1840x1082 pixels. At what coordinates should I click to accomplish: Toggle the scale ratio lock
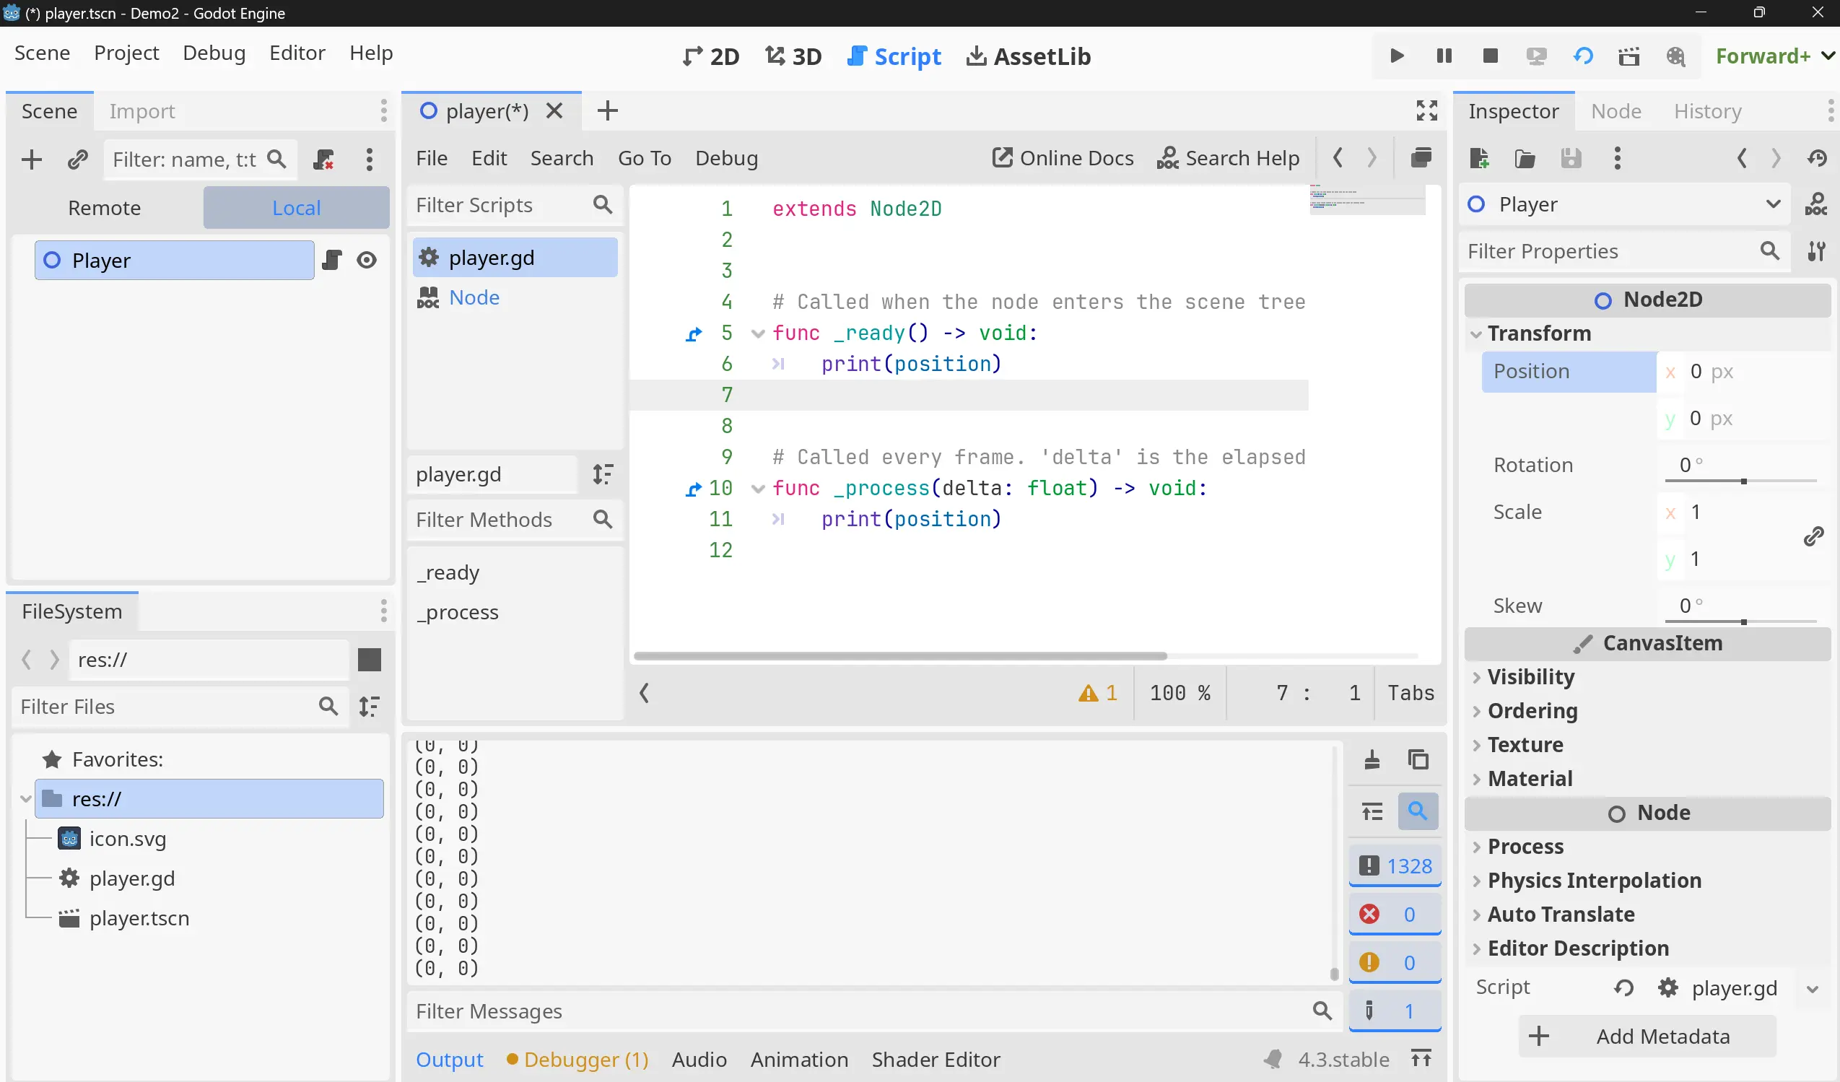click(x=1814, y=536)
